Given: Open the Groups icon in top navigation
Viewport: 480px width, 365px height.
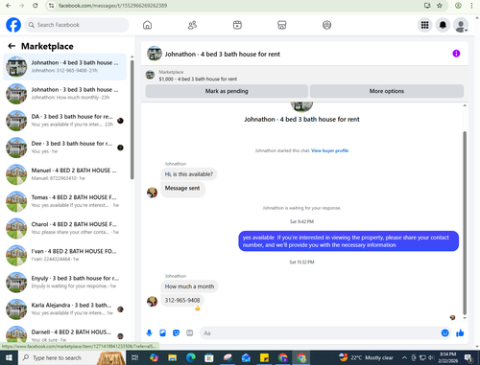Looking at the screenshot, I should pos(326,25).
